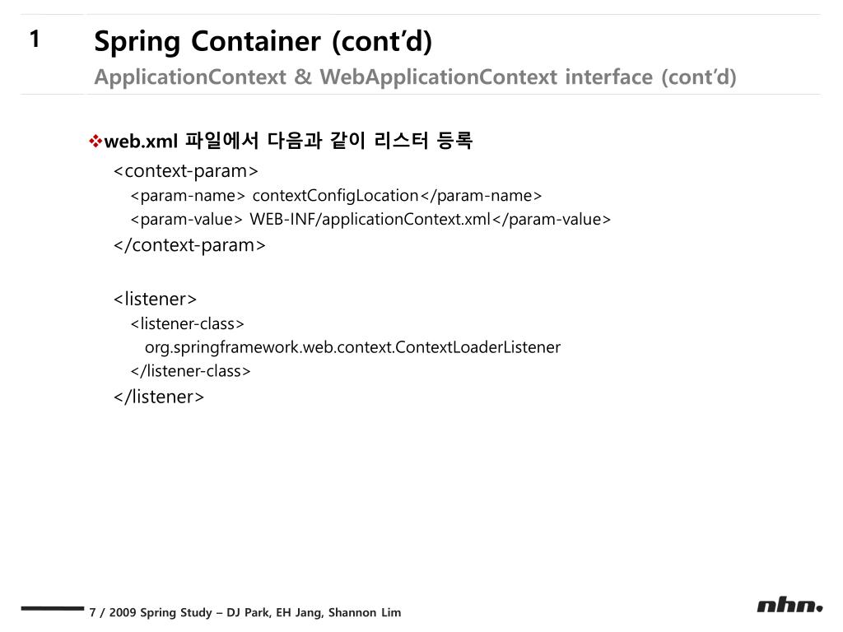
Task: Click the author names DJ Park, EH Jang
Action: coord(275,612)
